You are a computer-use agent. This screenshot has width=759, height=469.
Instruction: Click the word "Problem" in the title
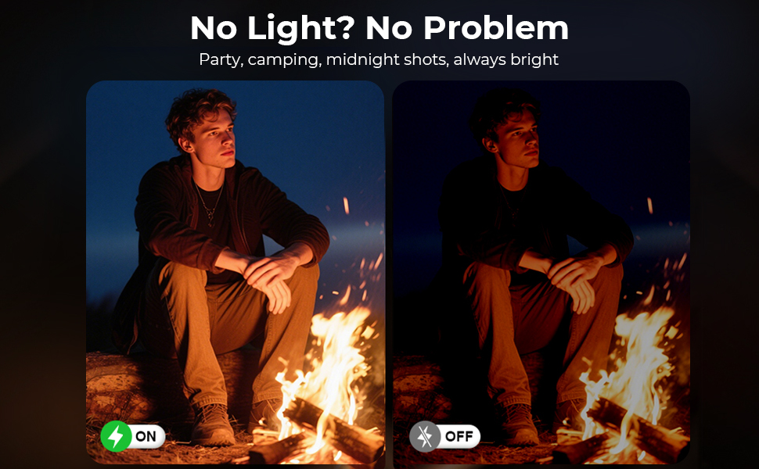(496, 27)
